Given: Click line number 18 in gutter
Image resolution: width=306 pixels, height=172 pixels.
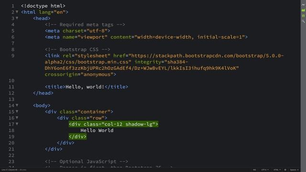Looking at the screenshot, I should tap(11, 130).
